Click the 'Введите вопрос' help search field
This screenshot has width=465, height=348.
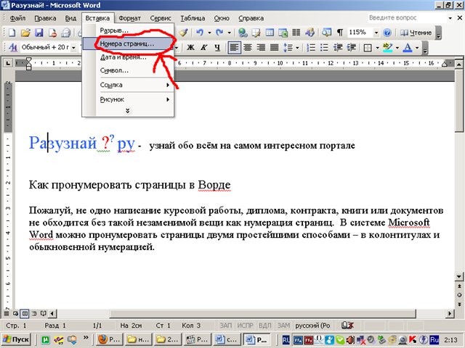click(407, 17)
